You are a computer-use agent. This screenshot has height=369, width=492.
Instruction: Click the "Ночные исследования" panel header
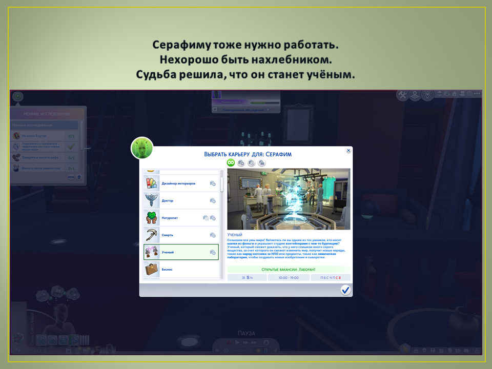[x=47, y=114]
